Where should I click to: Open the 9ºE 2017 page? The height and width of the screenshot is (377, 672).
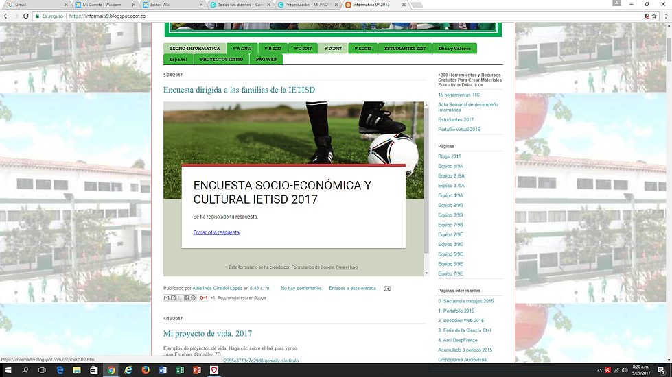tap(363, 49)
